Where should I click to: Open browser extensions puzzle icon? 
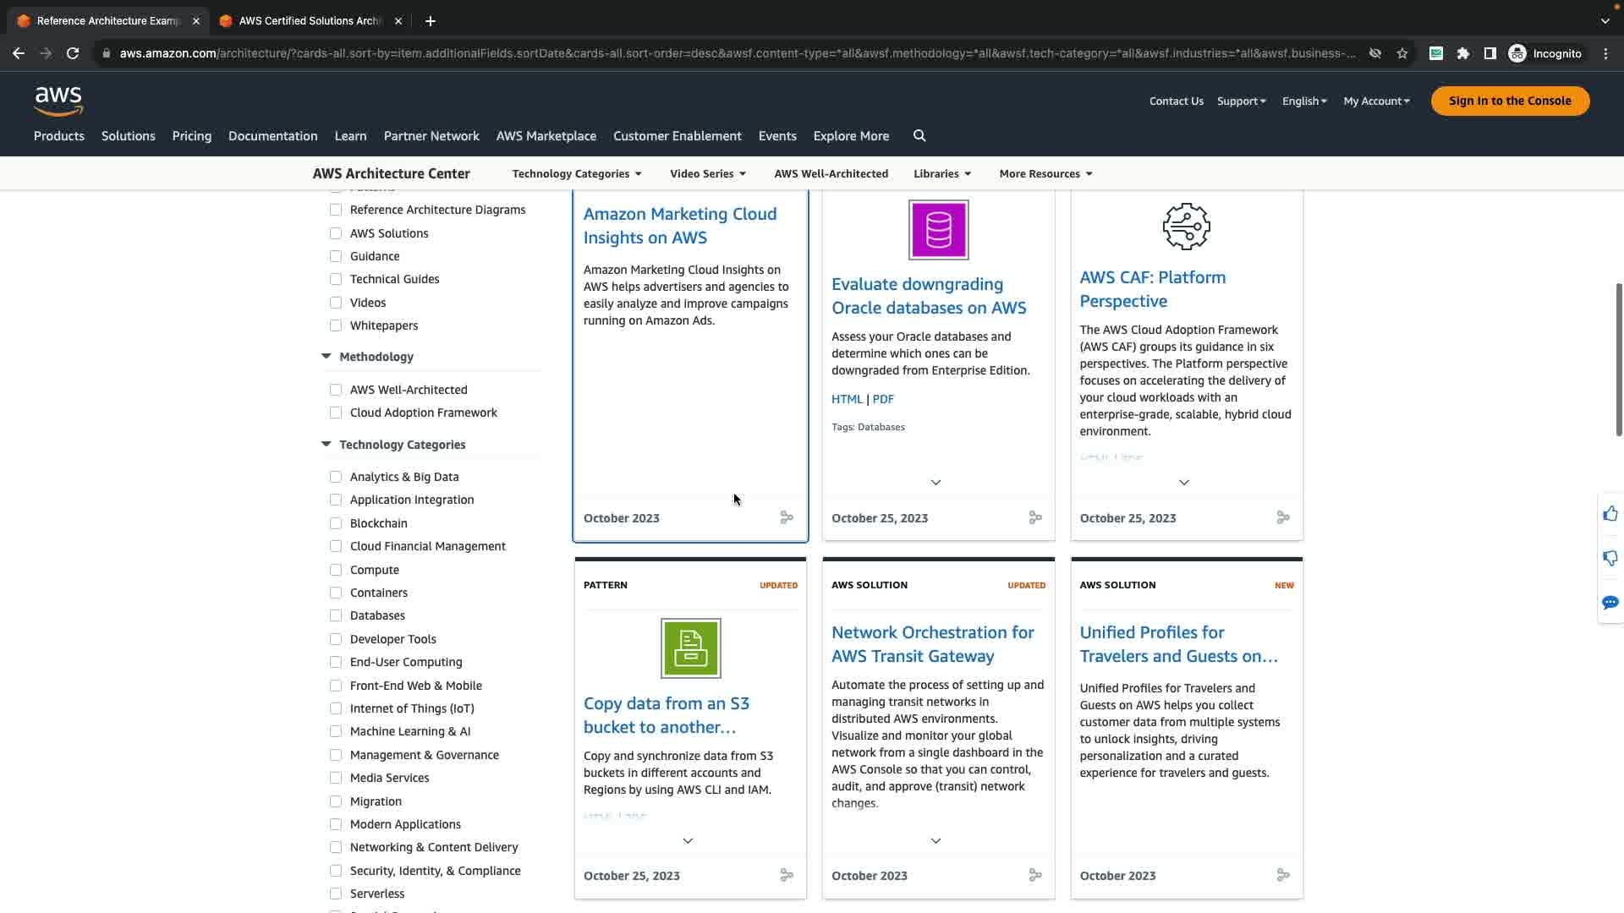tap(1463, 53)
